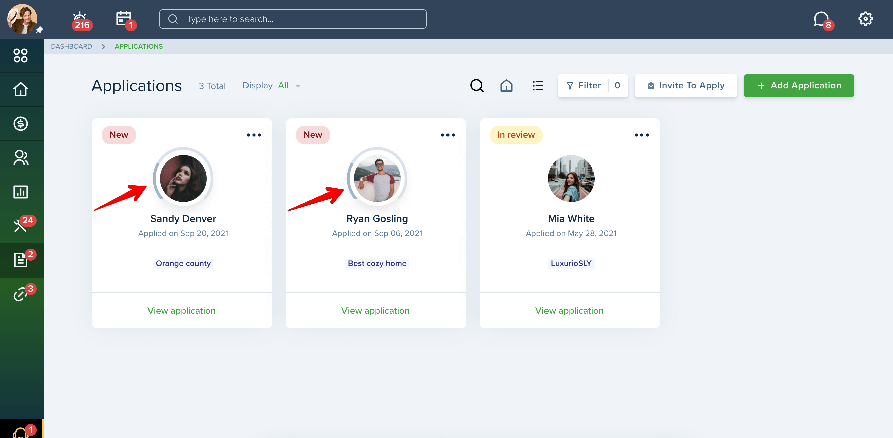Image resolution: width=893 pixels, height=438 pixels.
Task: Click Mia White's profile photo
Action: [x=571, y=179]
